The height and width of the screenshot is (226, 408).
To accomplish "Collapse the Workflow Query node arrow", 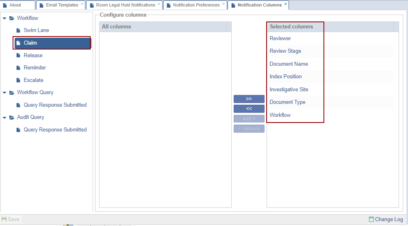I will (4, 93).
